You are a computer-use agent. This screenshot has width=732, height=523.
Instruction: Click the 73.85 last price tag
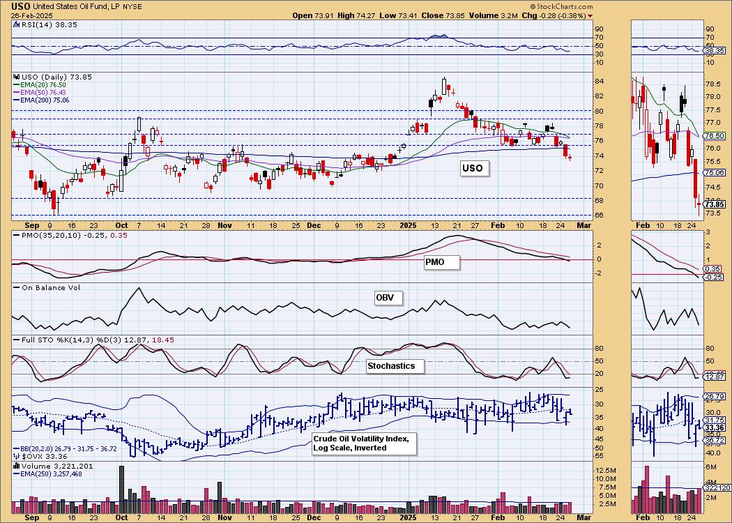(715, 204)
